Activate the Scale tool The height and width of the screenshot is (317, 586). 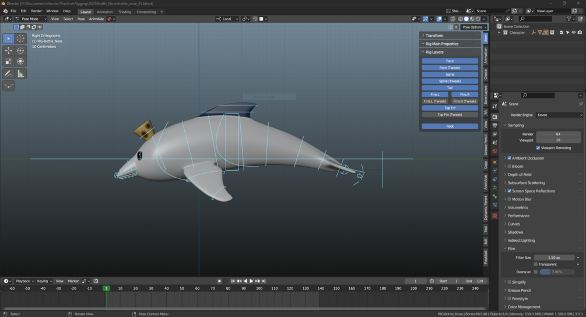coord(8,62)
